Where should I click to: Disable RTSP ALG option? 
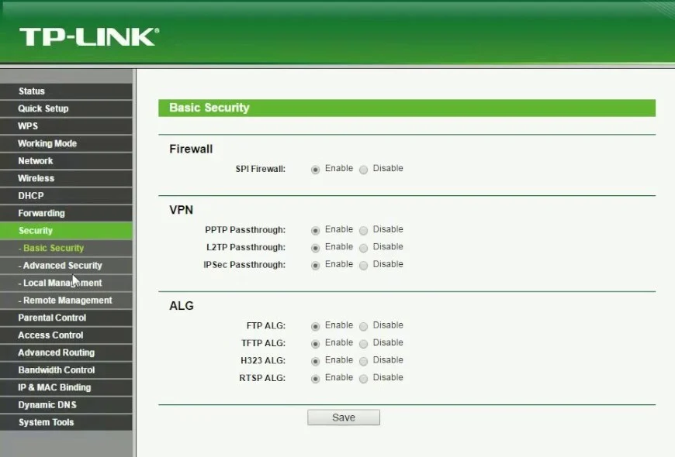click(x=364, y=379)
